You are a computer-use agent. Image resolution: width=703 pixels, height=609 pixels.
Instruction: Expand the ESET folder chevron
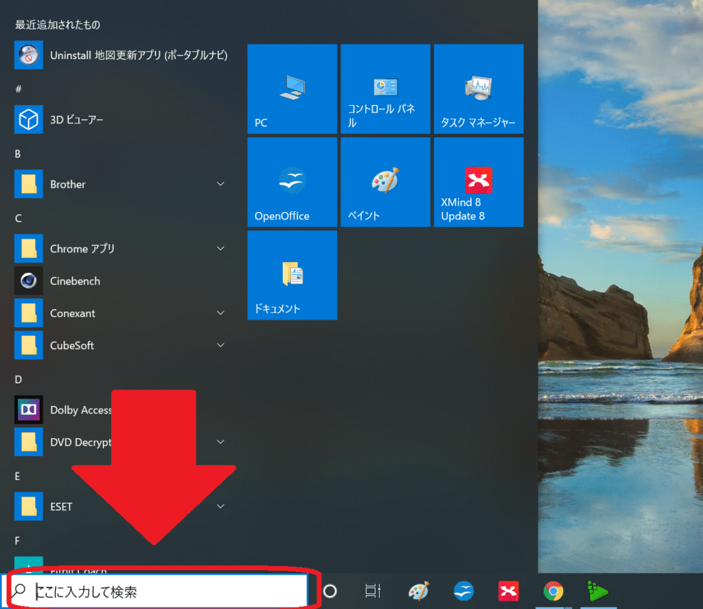pos(220,506)
